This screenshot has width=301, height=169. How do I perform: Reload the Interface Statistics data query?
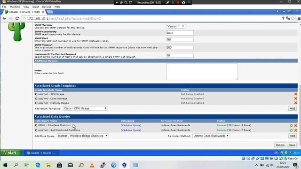[291, 125]
